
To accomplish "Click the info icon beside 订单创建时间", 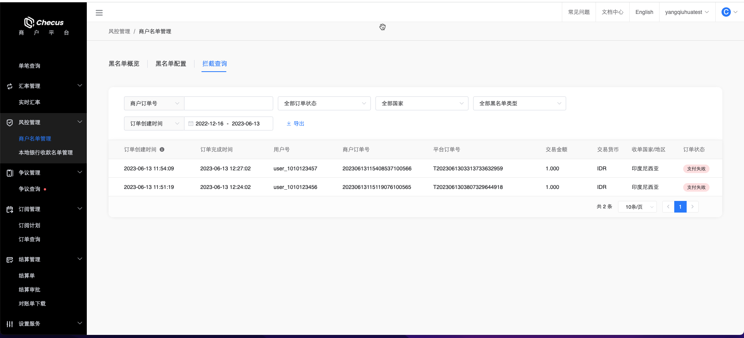I will [x=162, y=149].
